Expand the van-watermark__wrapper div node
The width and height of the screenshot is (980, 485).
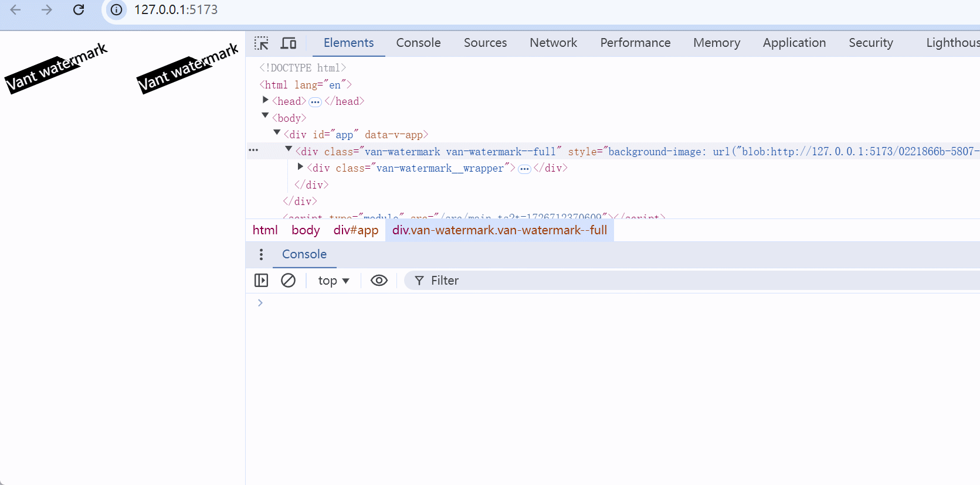coord(300,166)
